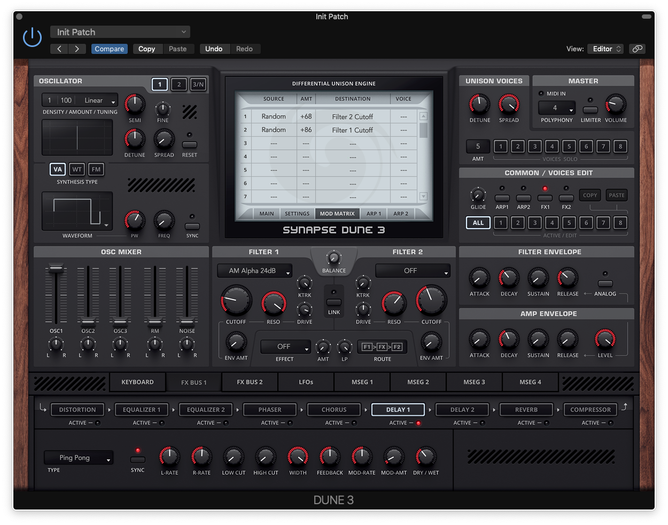Screen dimensions: 668x525
Task: Adjust the oscillator SEMI knob
Action: pos(135,105)
